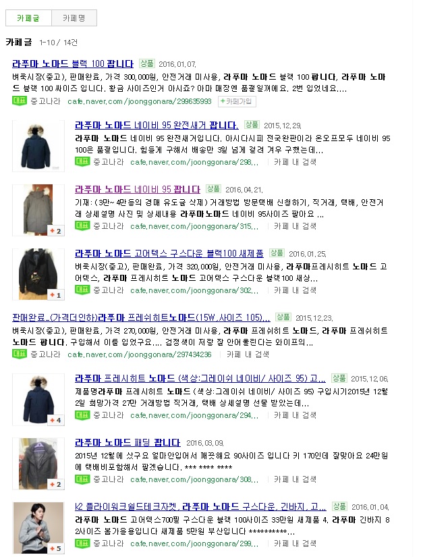Click +1 photo count on the black jacket thumbnail

56,295
